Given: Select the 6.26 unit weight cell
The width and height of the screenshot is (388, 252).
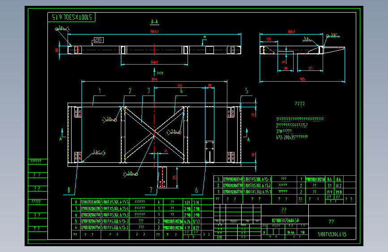Looking at the screenshot, I should 188,221.
